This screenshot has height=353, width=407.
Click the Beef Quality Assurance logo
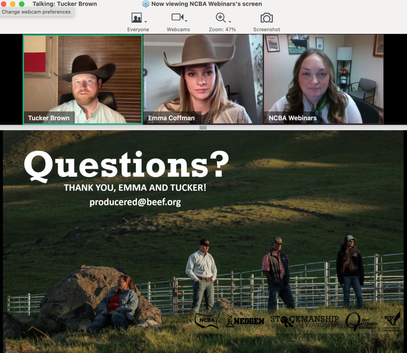tap(361, 321)
